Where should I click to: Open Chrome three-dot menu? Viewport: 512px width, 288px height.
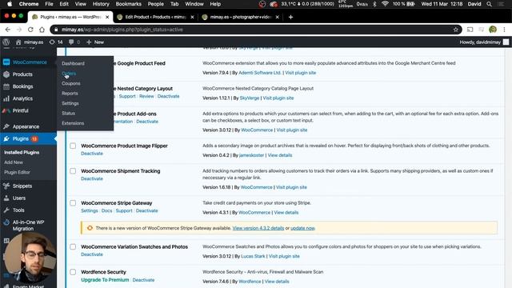tap(504, 30)
